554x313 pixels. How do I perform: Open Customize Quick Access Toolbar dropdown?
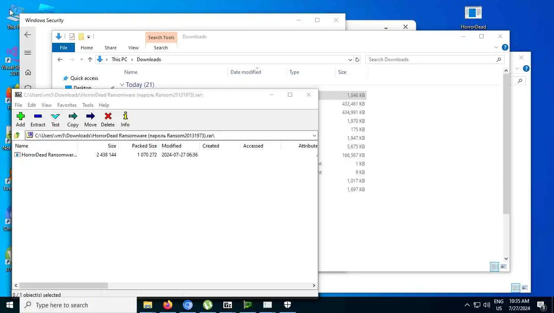coord(88,37)
